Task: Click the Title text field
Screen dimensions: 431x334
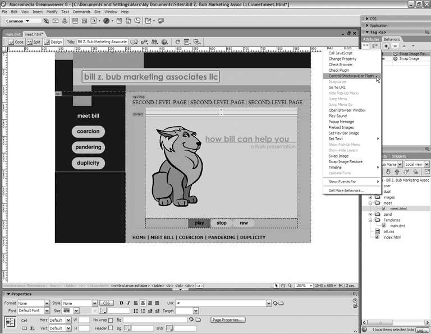Action: pos(102,42)
